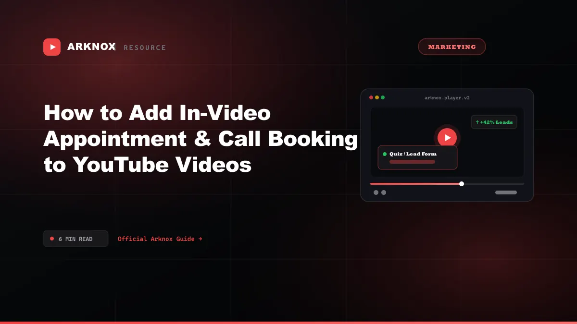This screenshot has height=324, width=577.
Task: Select the Quiz / Lead Form overlay card
Action: [417, 157]
